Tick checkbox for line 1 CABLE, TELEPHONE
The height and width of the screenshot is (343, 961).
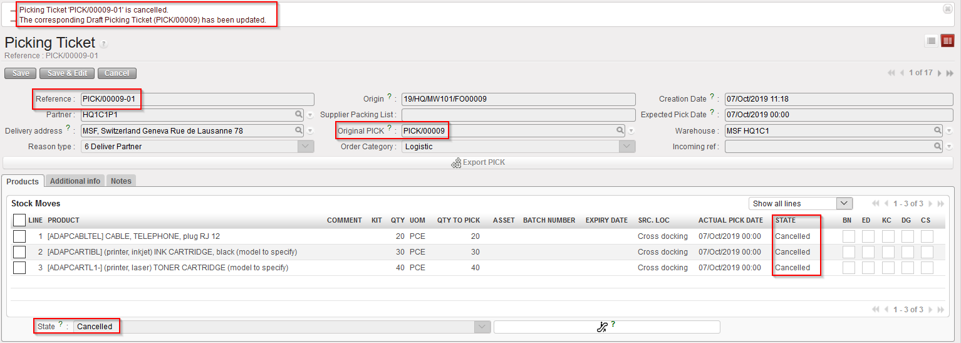click(19, 236)
